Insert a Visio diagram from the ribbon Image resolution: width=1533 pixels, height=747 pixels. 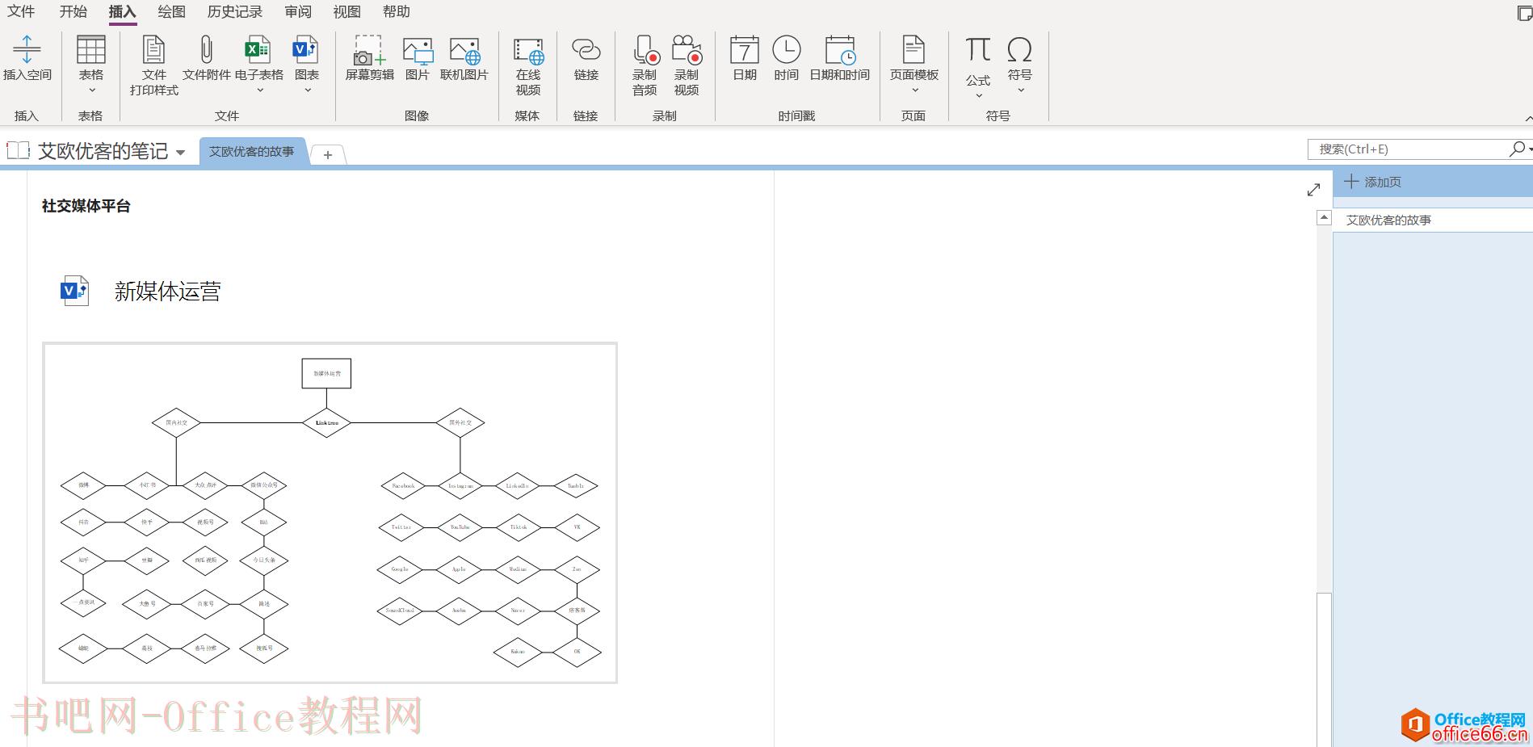point(306,50)
